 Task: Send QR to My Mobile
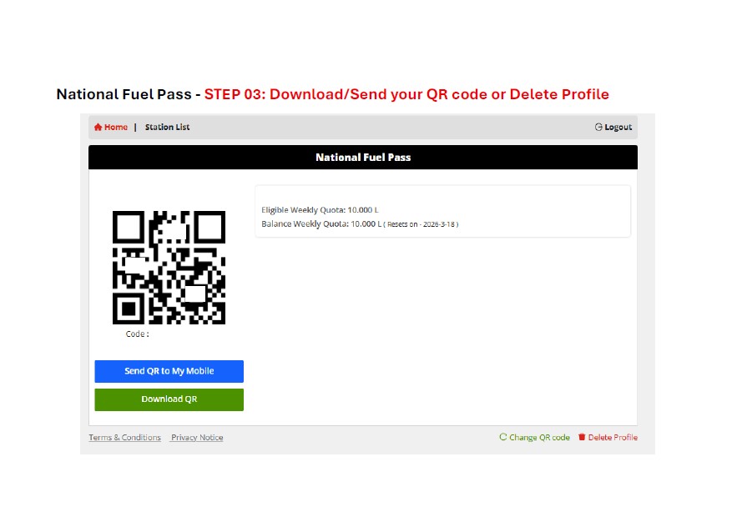click(x=169, y=371)
